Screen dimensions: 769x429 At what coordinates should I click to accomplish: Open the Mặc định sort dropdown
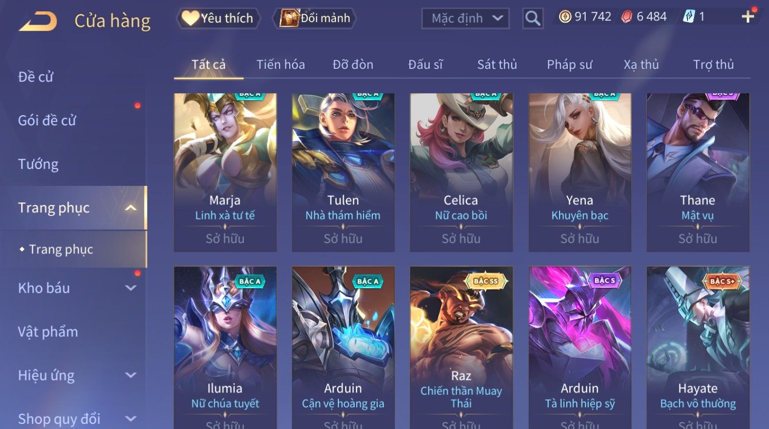465,18
